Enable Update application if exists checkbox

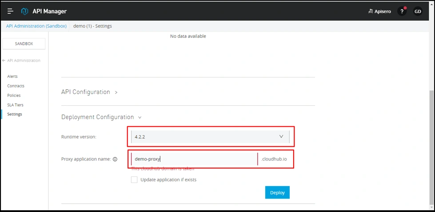coord(134,180)
